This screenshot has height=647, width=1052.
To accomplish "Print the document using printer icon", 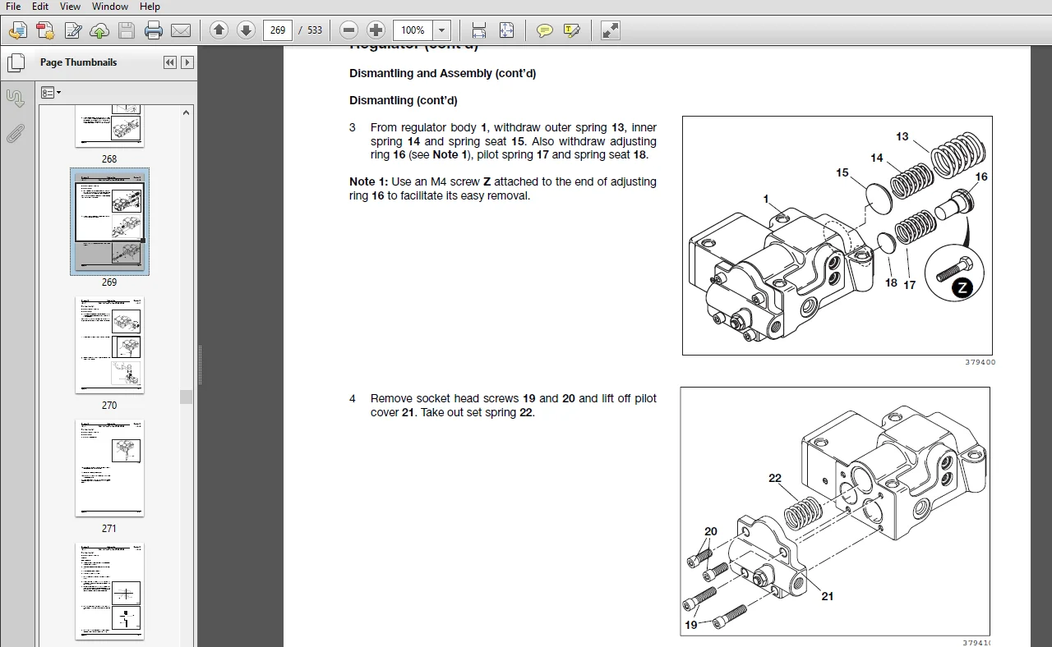I will click(154, 30).
